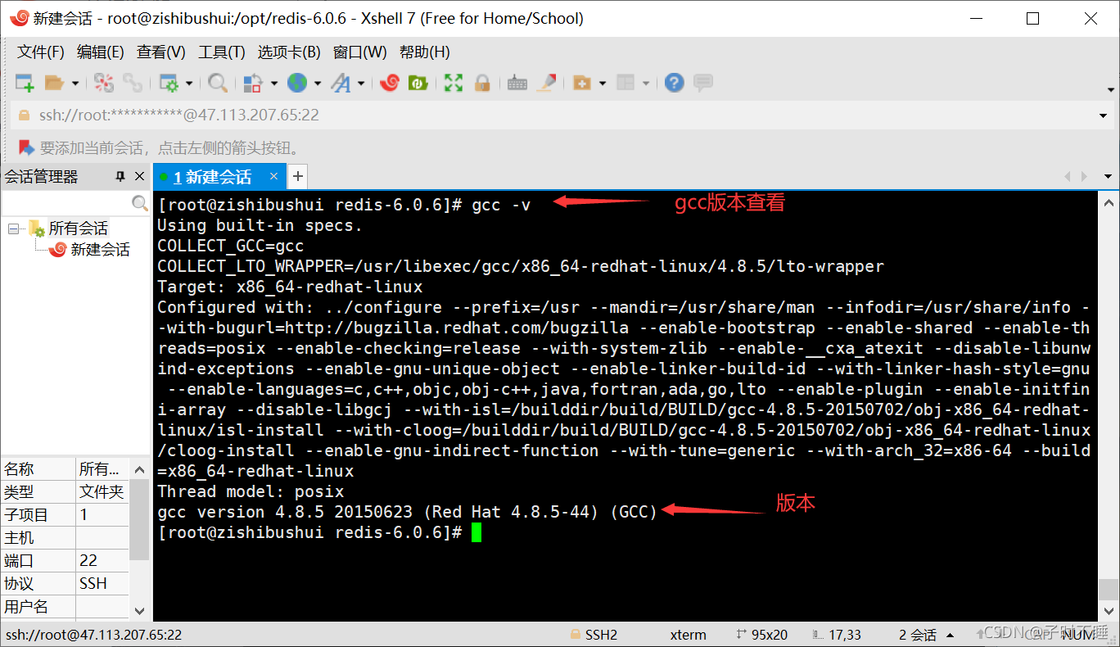The image size is (1120, 647).
Task: Open the 查看(V) menu
Action: coord(160,52)
